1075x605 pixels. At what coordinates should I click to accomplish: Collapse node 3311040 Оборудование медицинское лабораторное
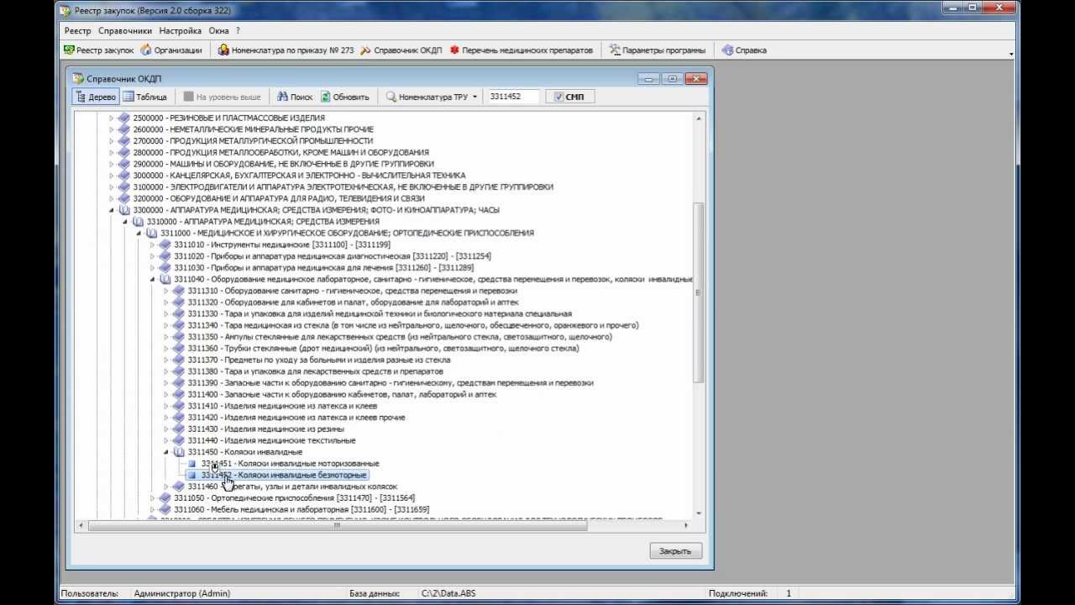click(153, 279)
